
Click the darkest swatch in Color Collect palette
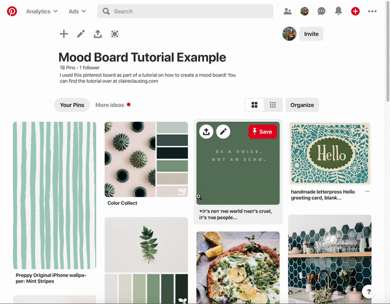coord(172,153)
